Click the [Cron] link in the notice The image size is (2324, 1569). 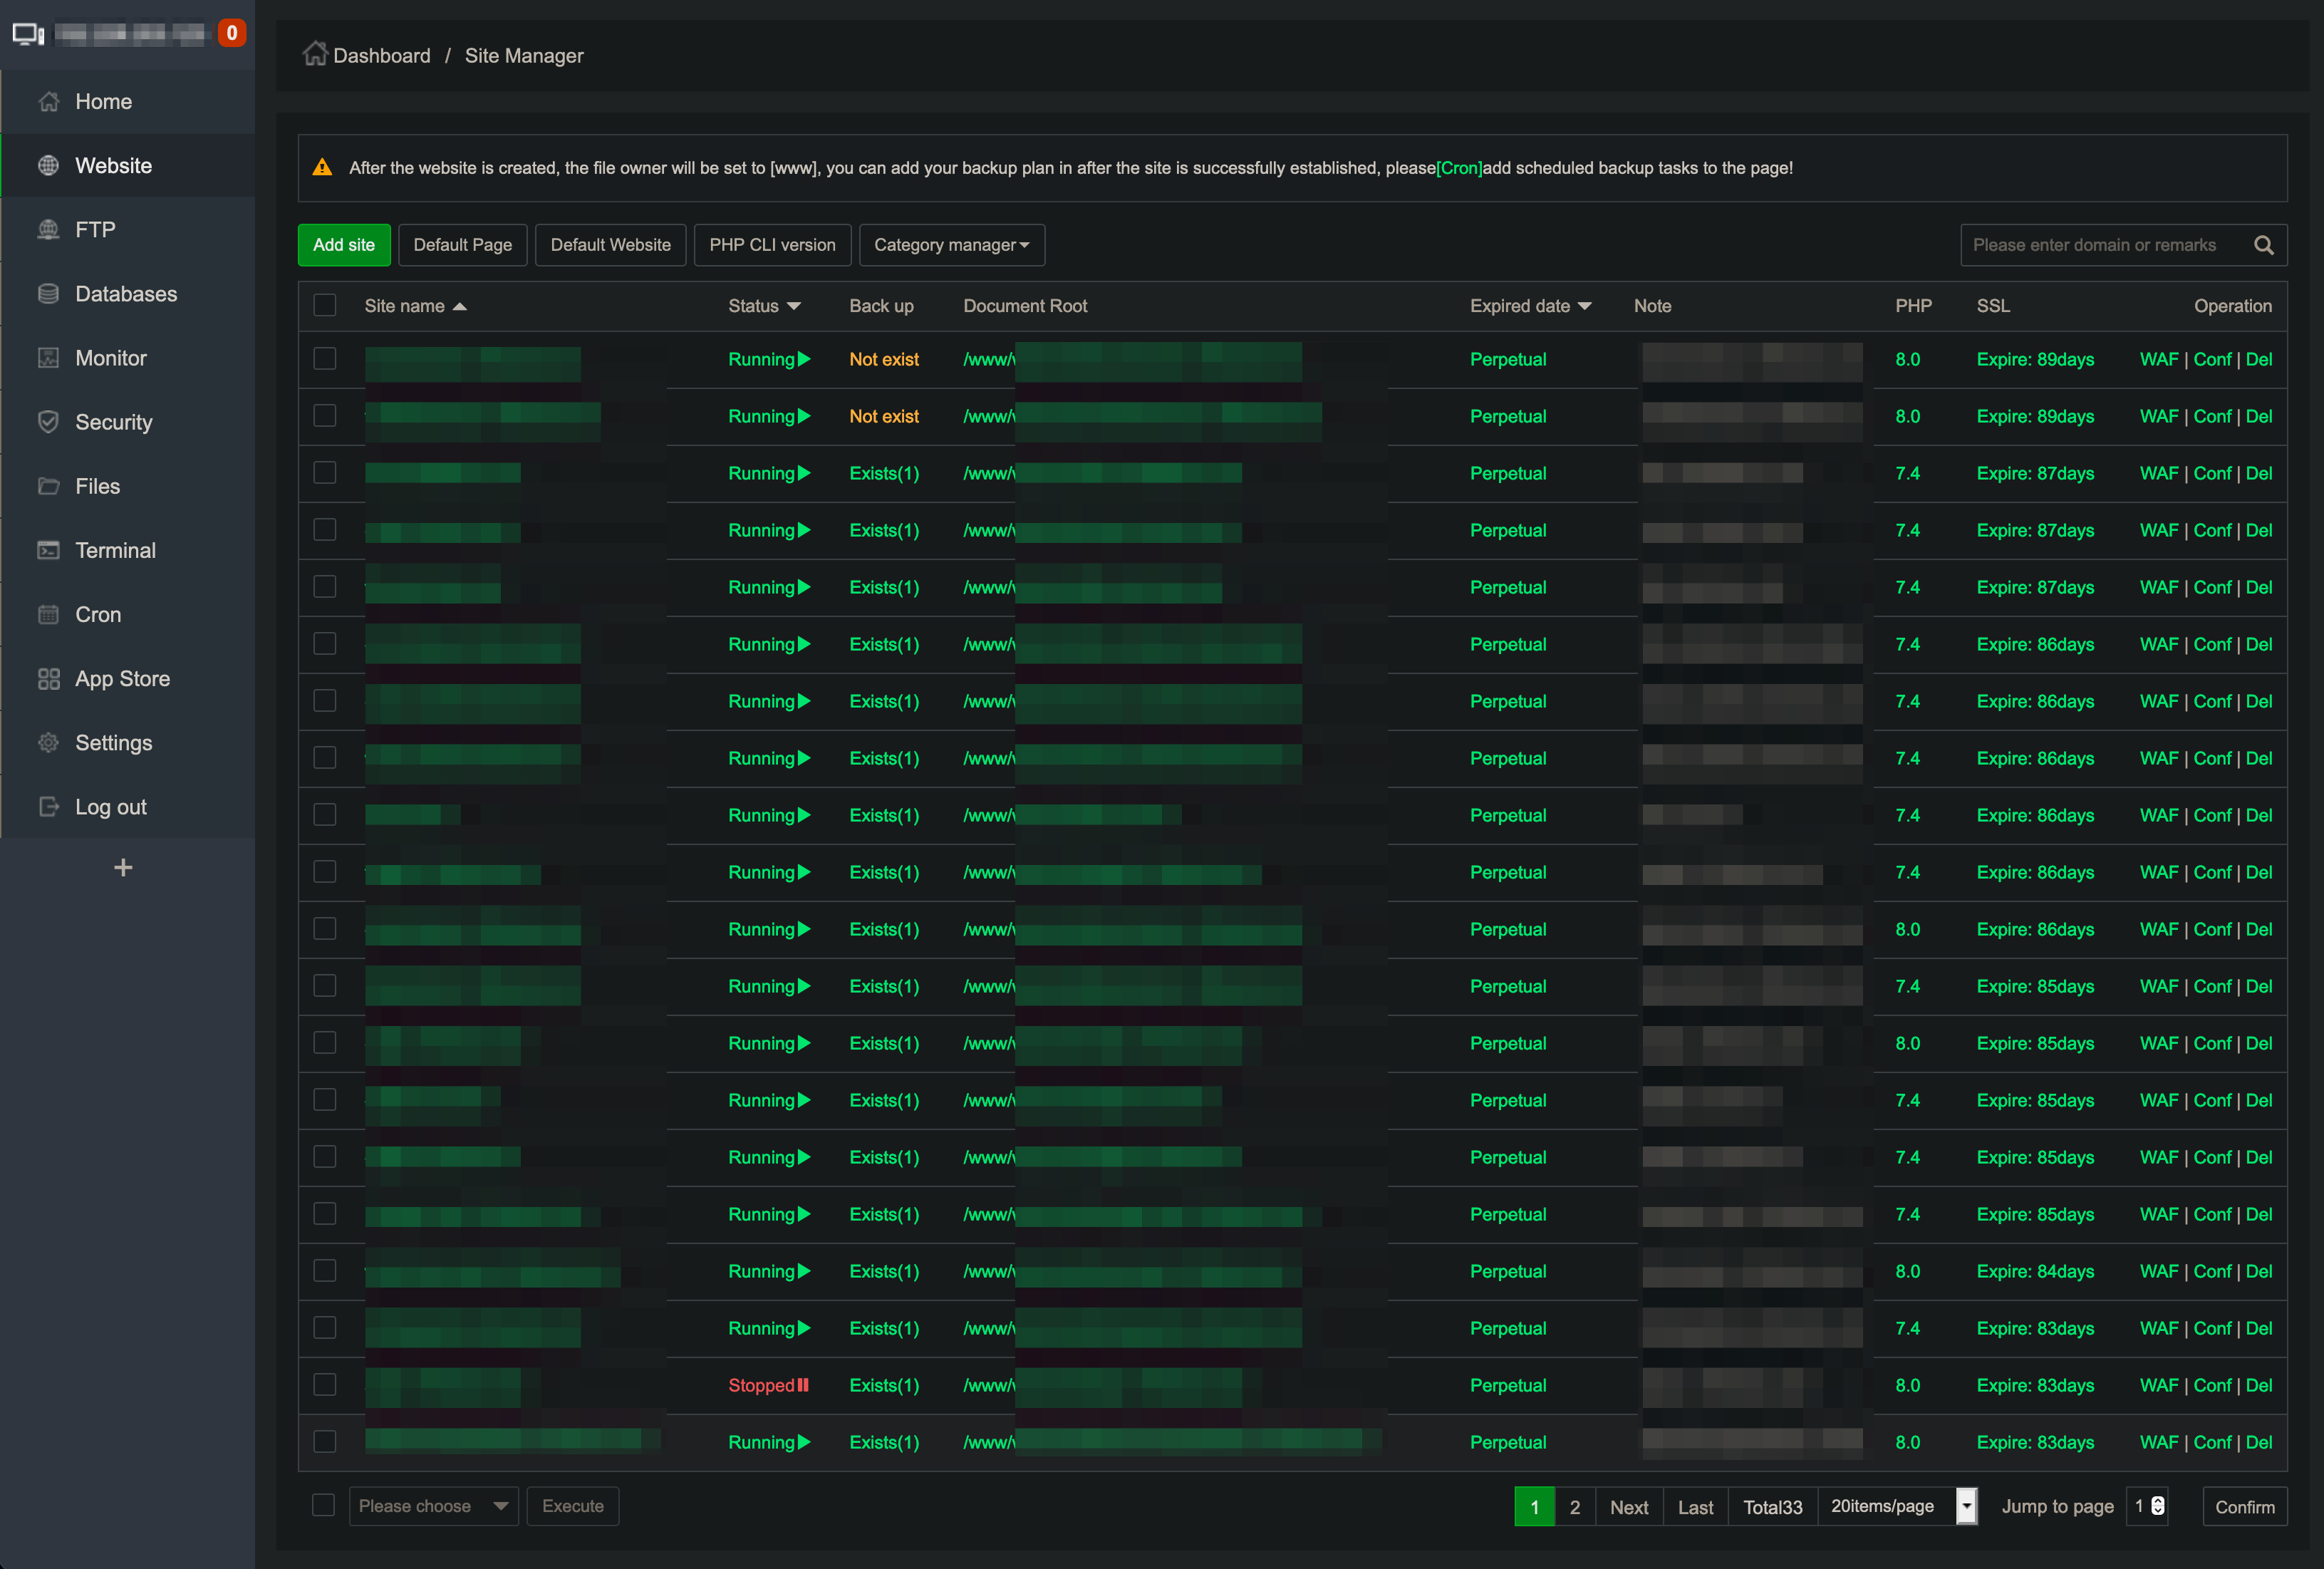[x=1458, y=168]
